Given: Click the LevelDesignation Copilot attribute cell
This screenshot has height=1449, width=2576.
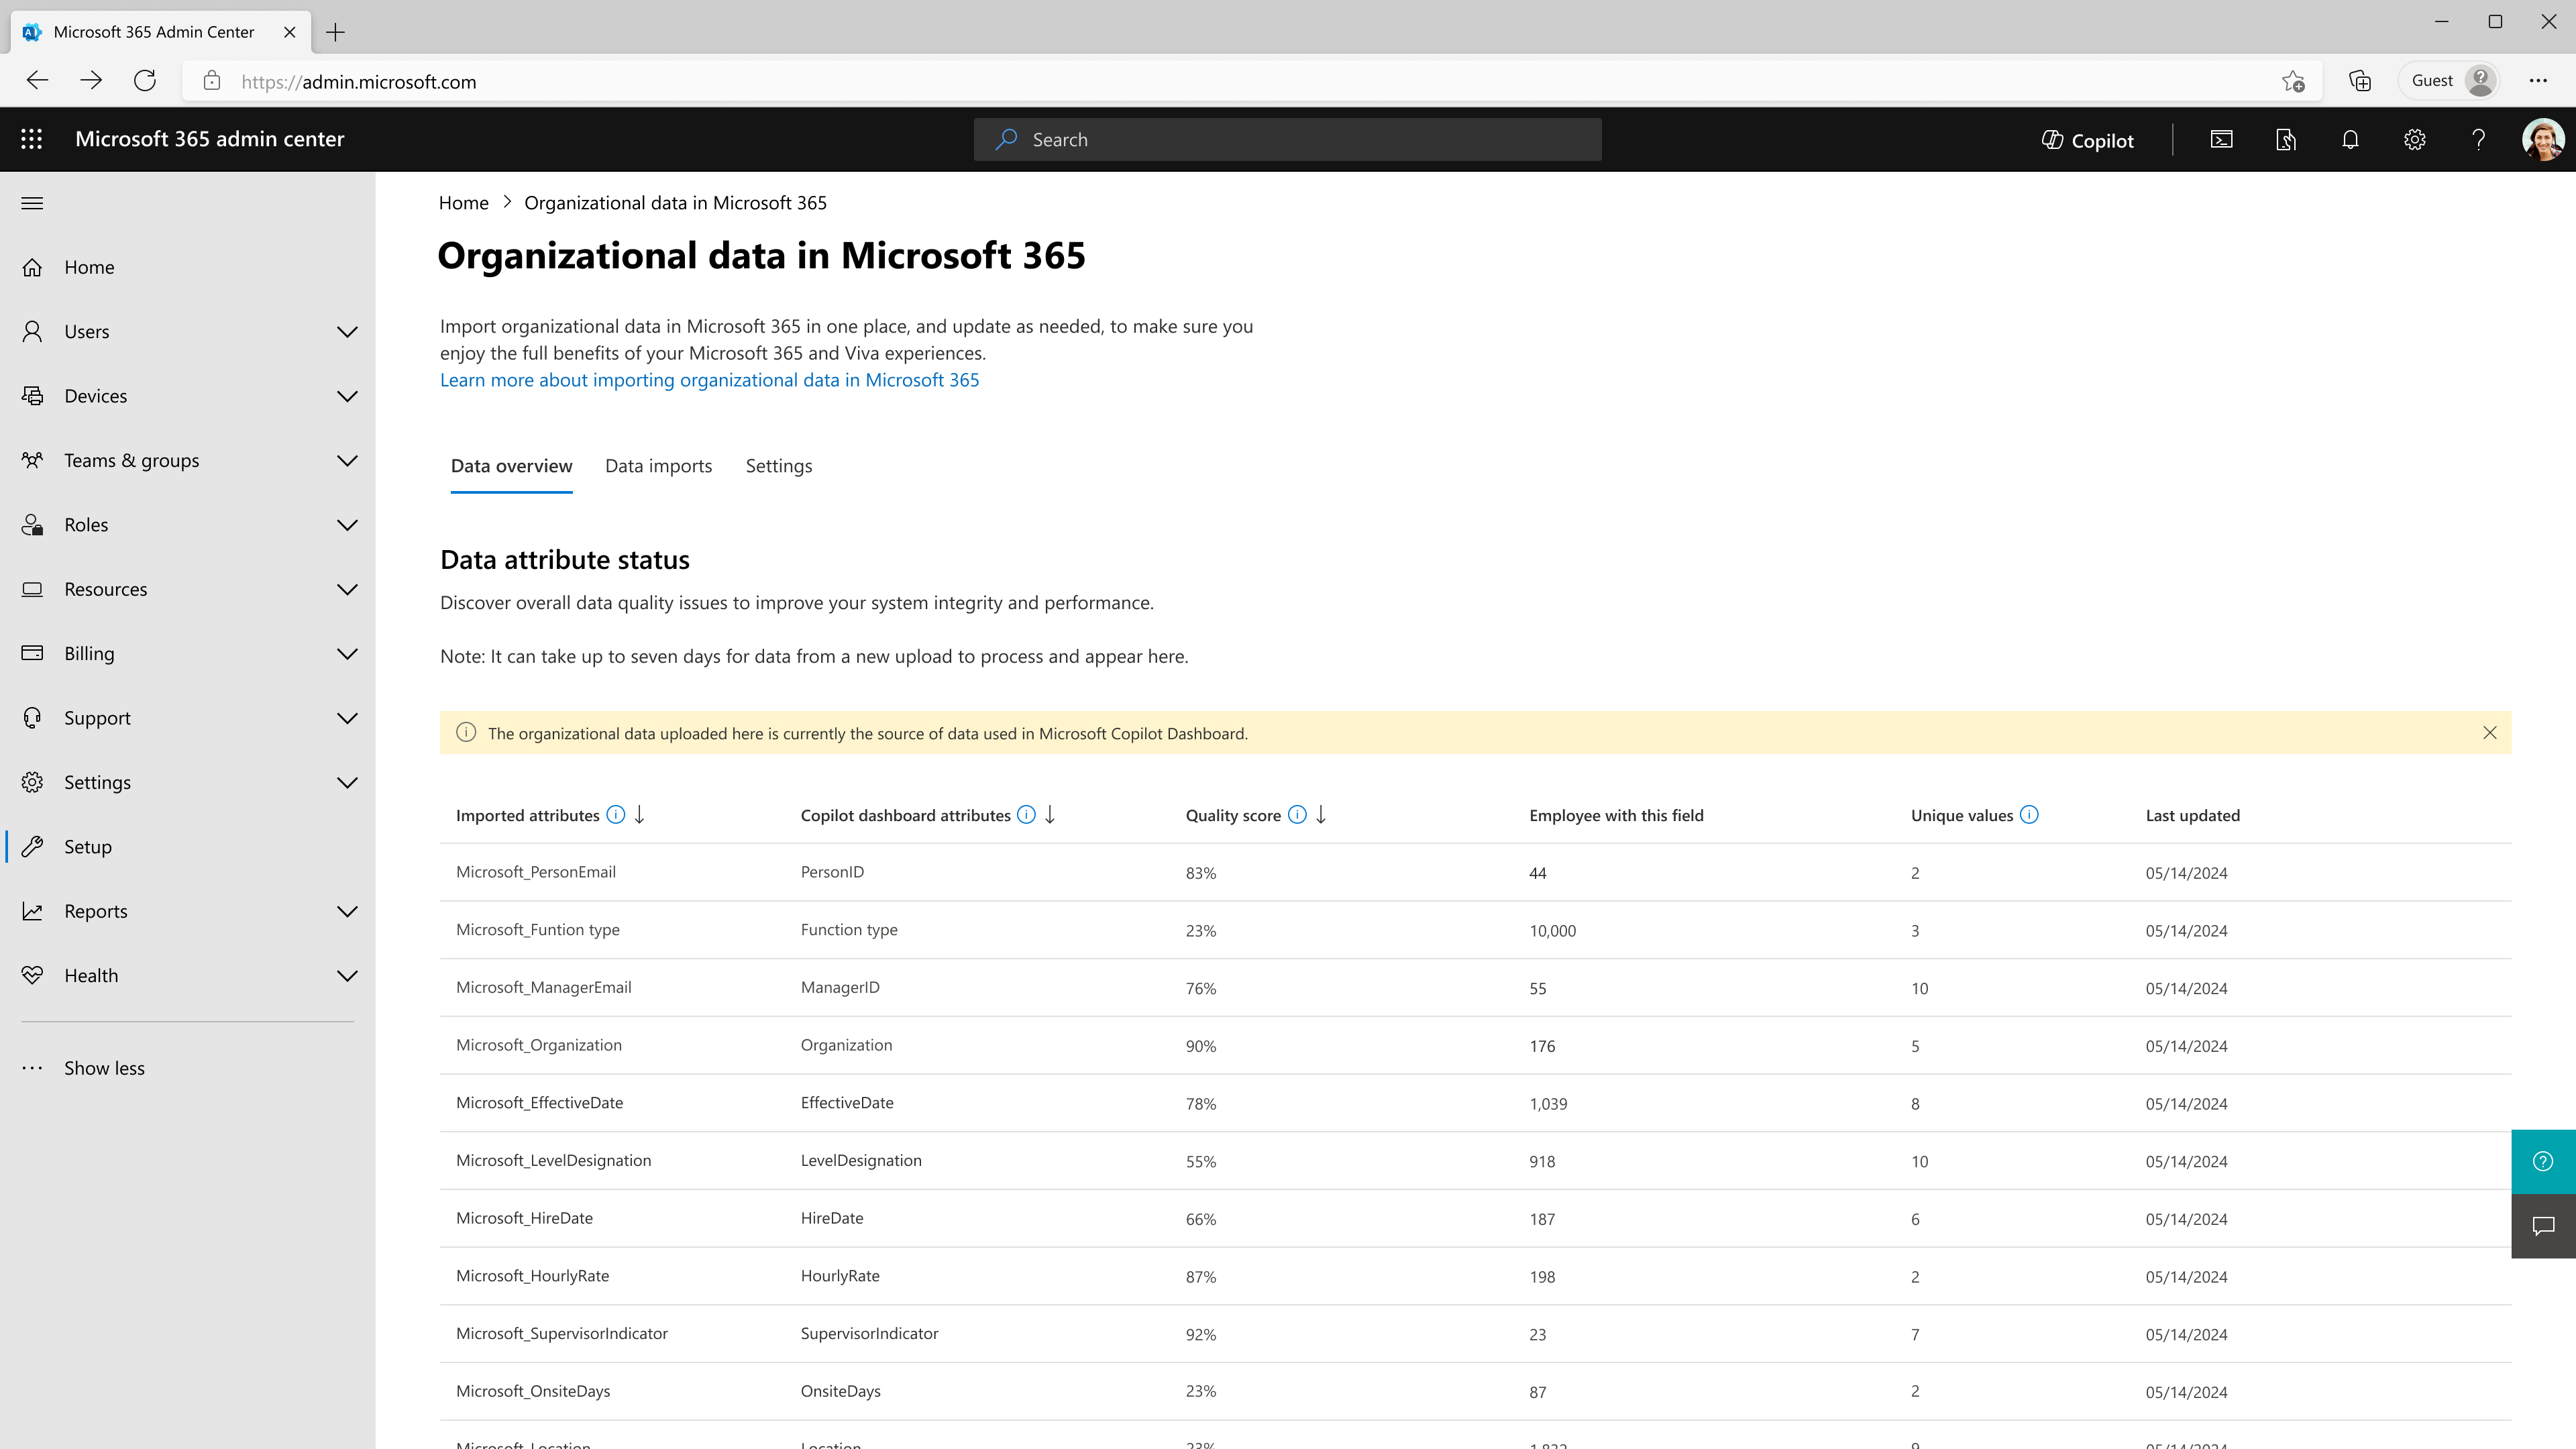Looking at the screenshot, I should (861, 1161).
